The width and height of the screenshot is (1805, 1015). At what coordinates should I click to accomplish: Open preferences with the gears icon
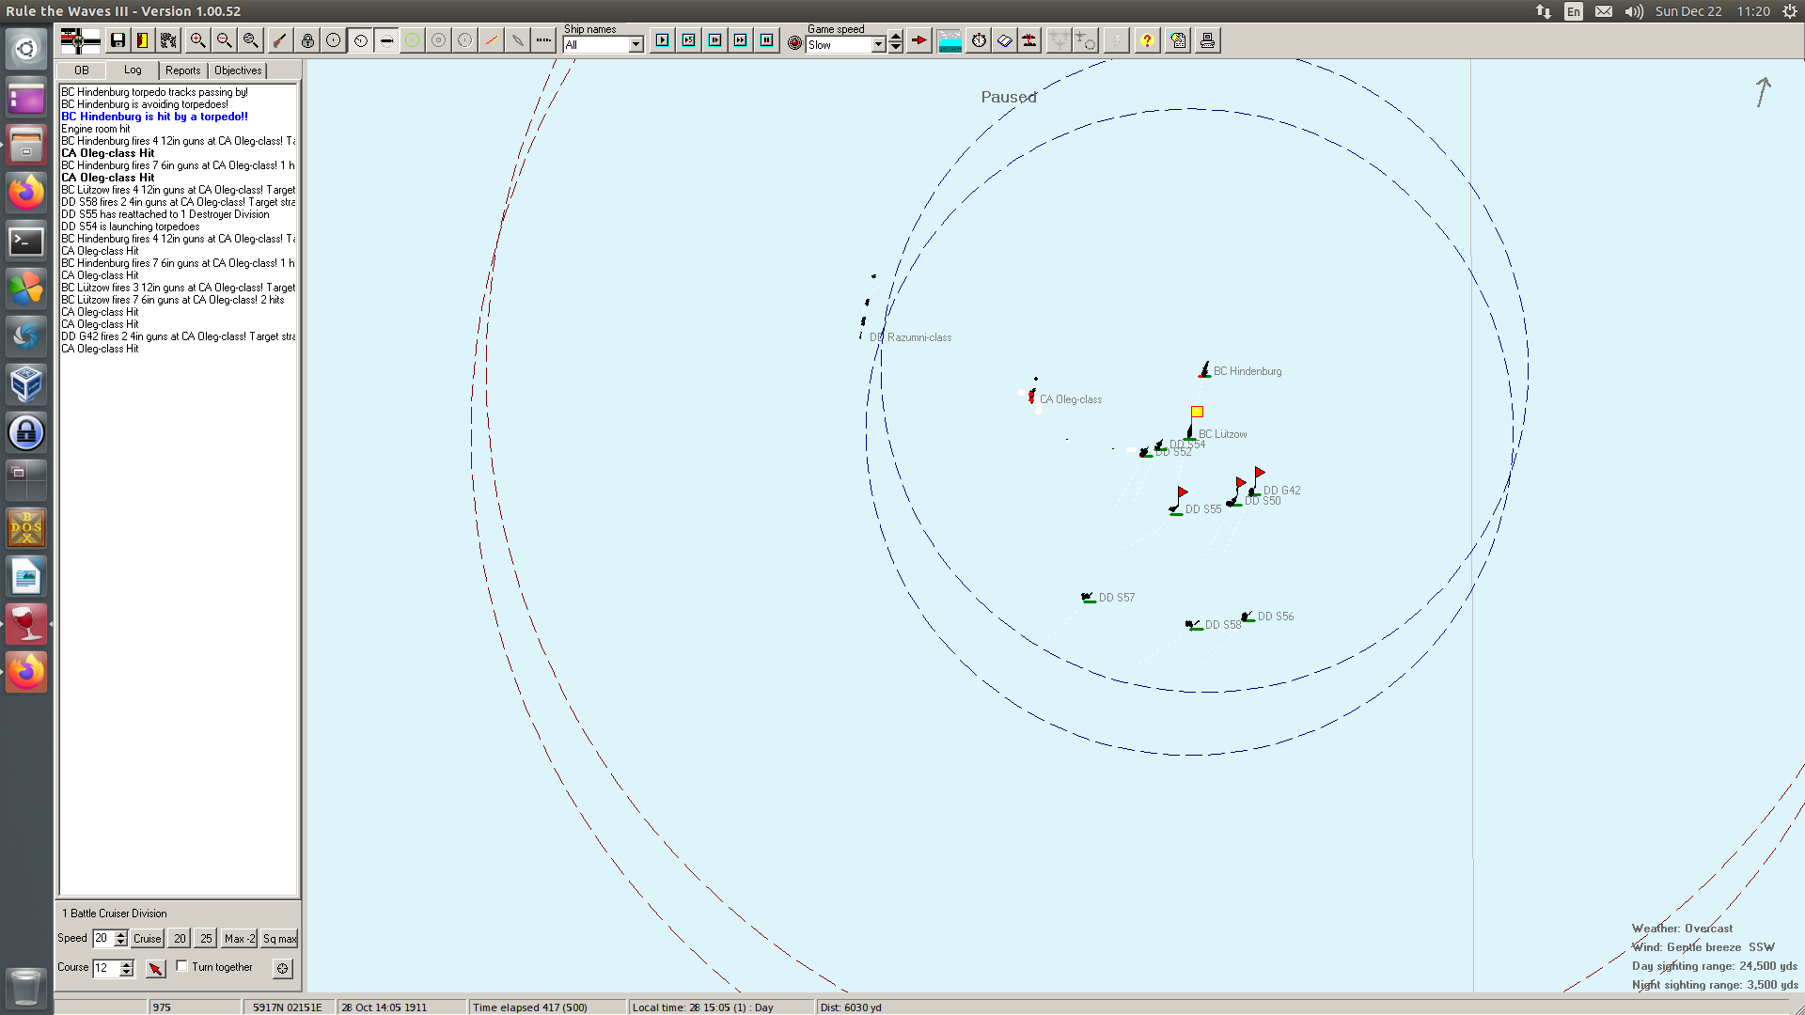169,40
